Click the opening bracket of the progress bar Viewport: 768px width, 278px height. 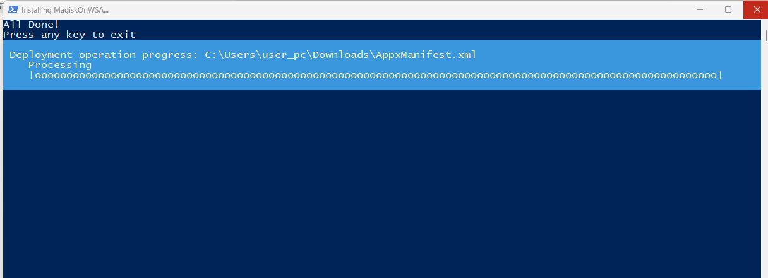click(x=32, y=75)
